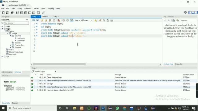Toggle right sidebar panel visibility

click(x=196, y=12)
